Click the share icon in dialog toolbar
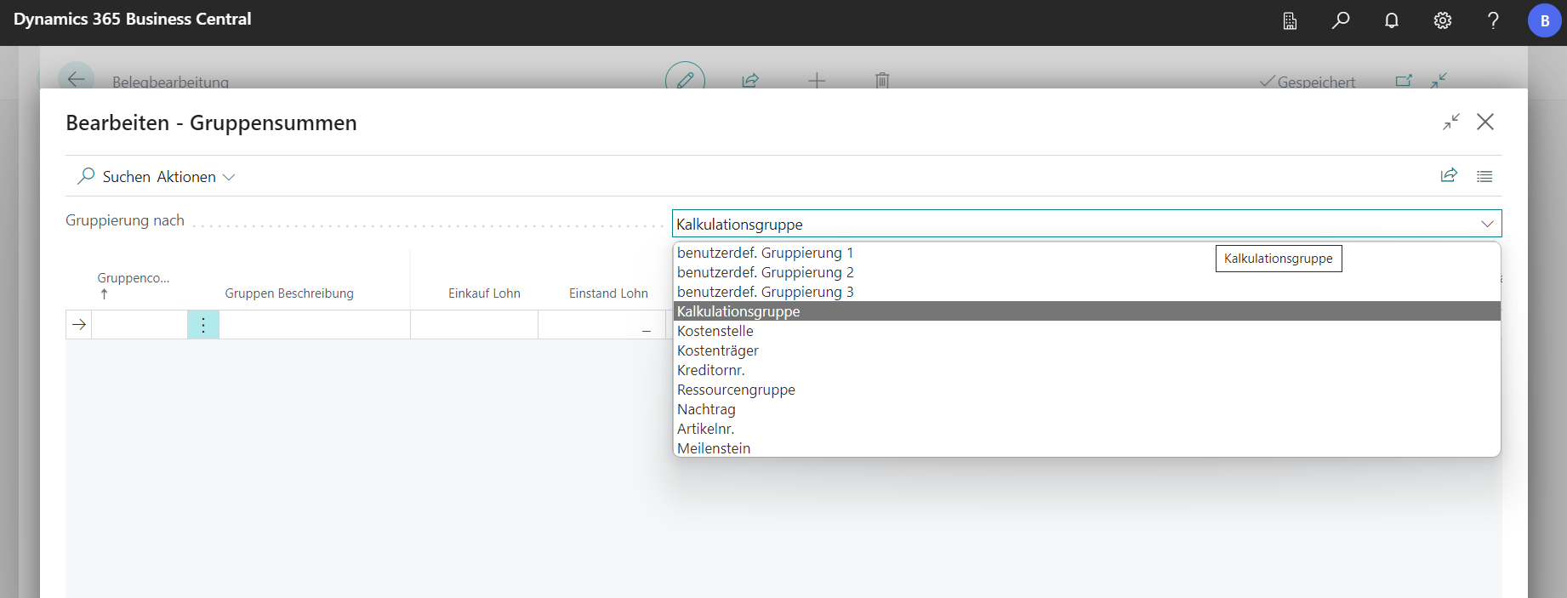 click(x=1449, y=176)
